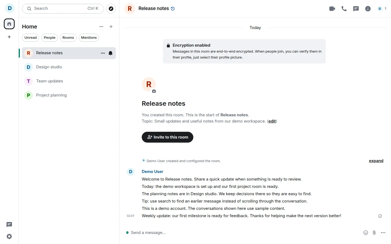The width and height of the screenshot is (391, 244).
Task: Select the Release notes room in list
Action: 69,53
